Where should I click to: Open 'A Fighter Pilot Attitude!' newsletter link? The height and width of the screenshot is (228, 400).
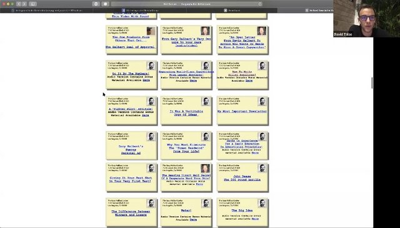tap(131, 109)
